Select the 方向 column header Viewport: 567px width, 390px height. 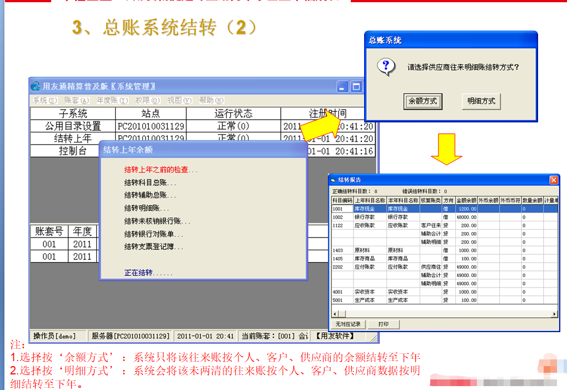point(449,200)
